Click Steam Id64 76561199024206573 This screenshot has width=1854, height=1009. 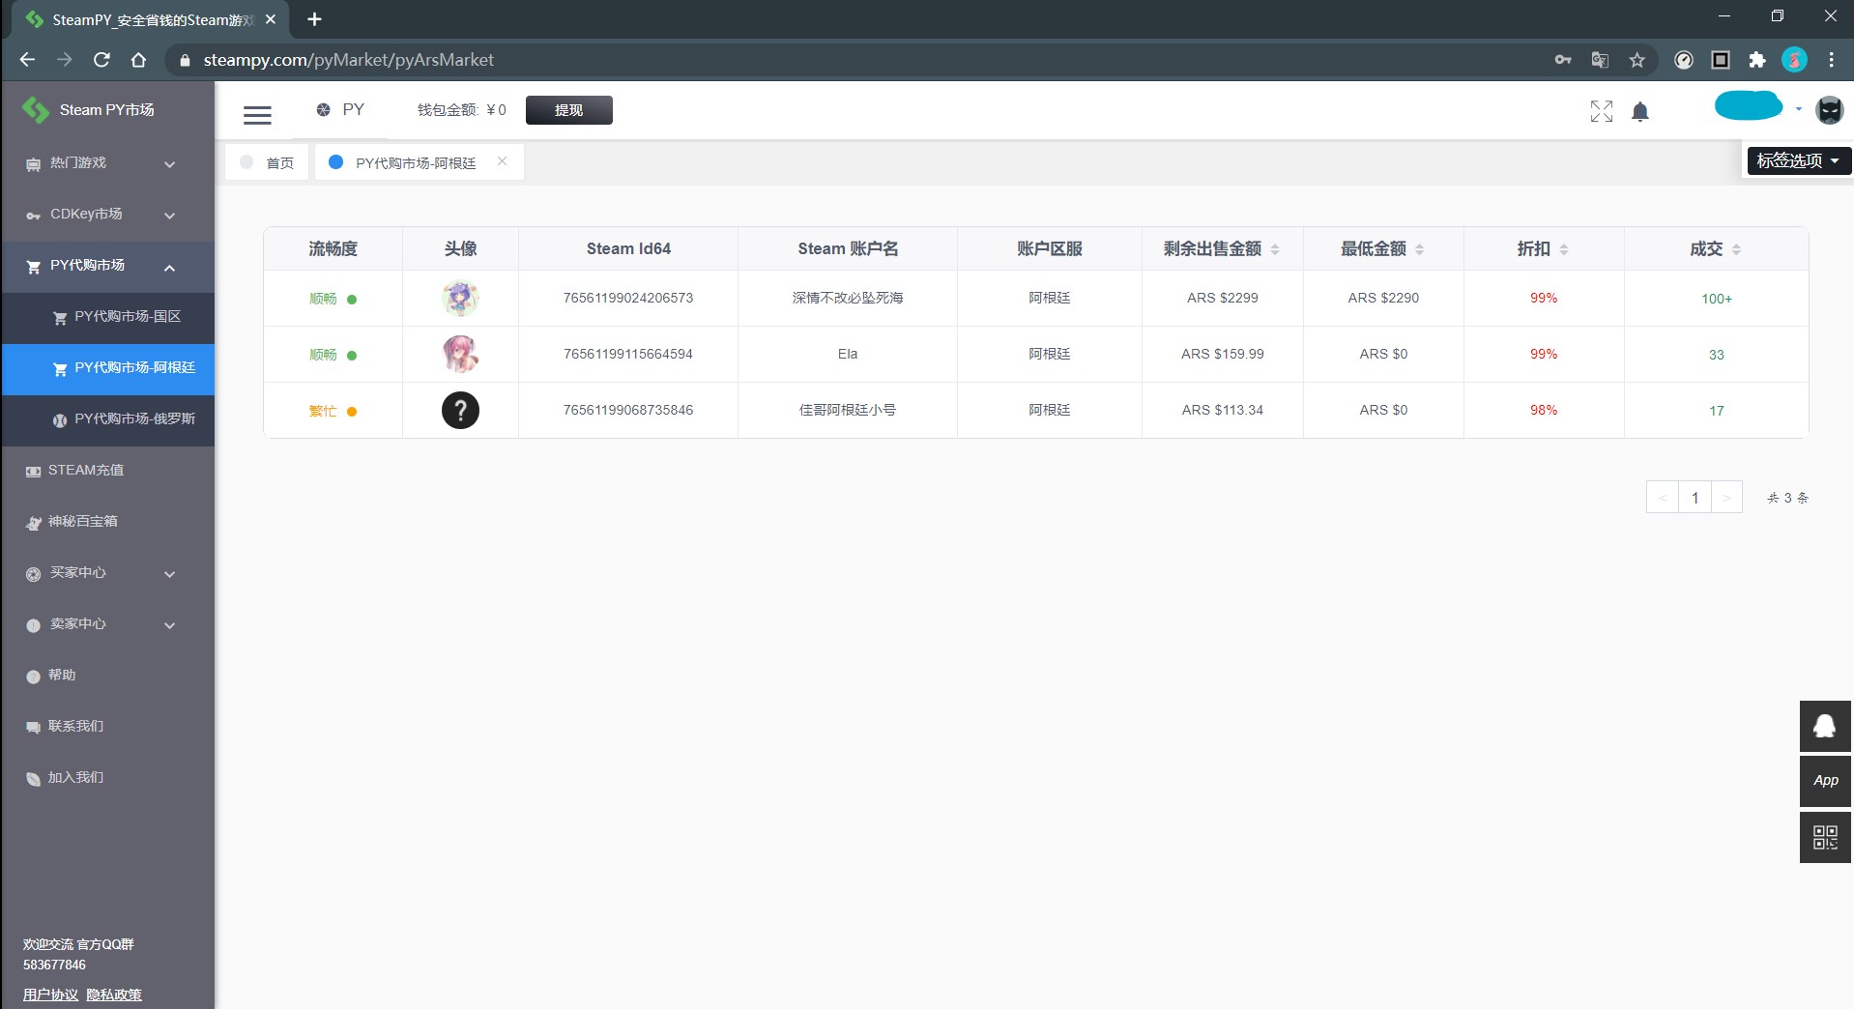click(628, 298)
